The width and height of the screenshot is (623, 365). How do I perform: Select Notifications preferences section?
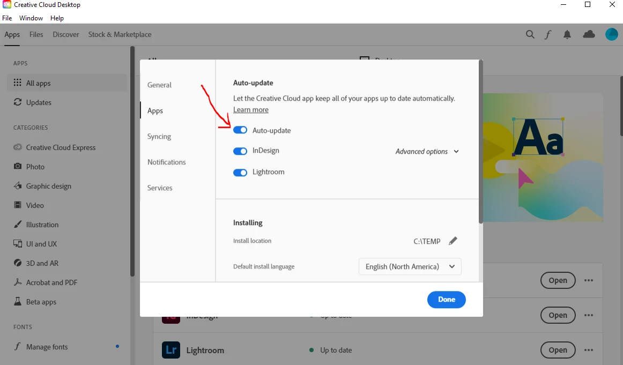tap(167, 162)
